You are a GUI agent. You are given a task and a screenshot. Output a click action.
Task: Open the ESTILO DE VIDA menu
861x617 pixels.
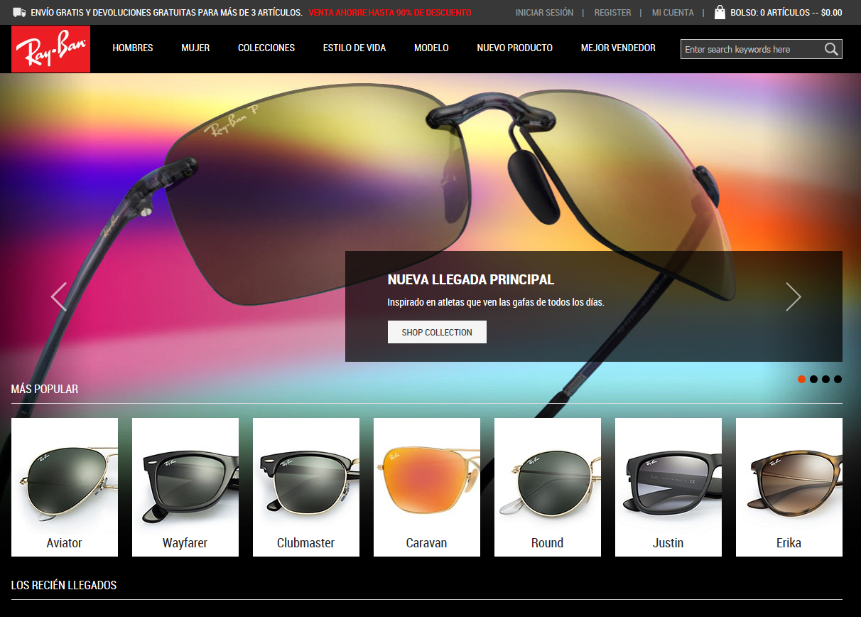(354, 48)
